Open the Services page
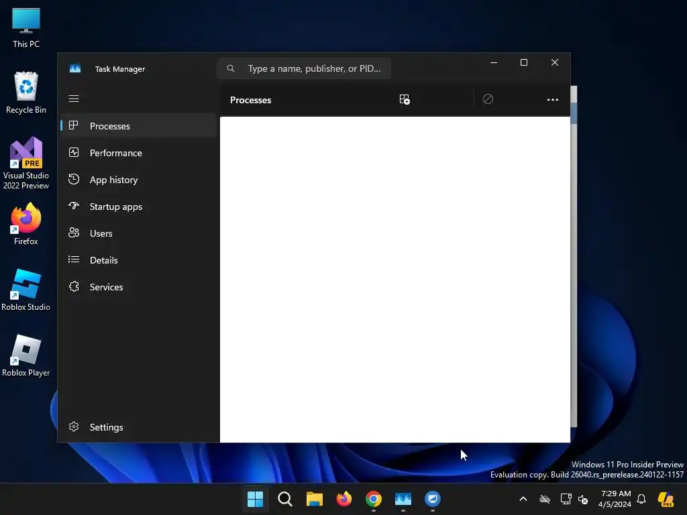 pos(138,287)
